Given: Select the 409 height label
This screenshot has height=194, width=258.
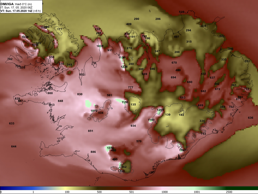Looking at the screenshot, I should tap(129, 24).
